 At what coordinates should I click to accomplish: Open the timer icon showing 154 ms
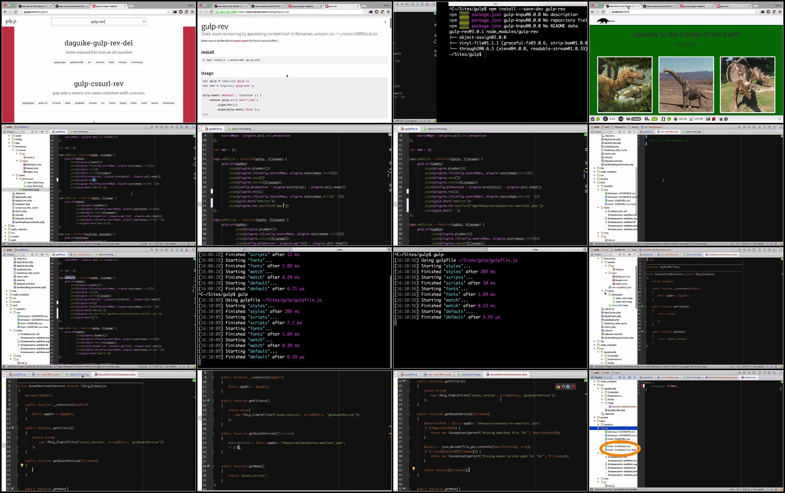click(x=676, y=119)
